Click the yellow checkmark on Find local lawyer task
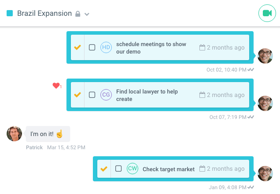 [x=77, y=94]
